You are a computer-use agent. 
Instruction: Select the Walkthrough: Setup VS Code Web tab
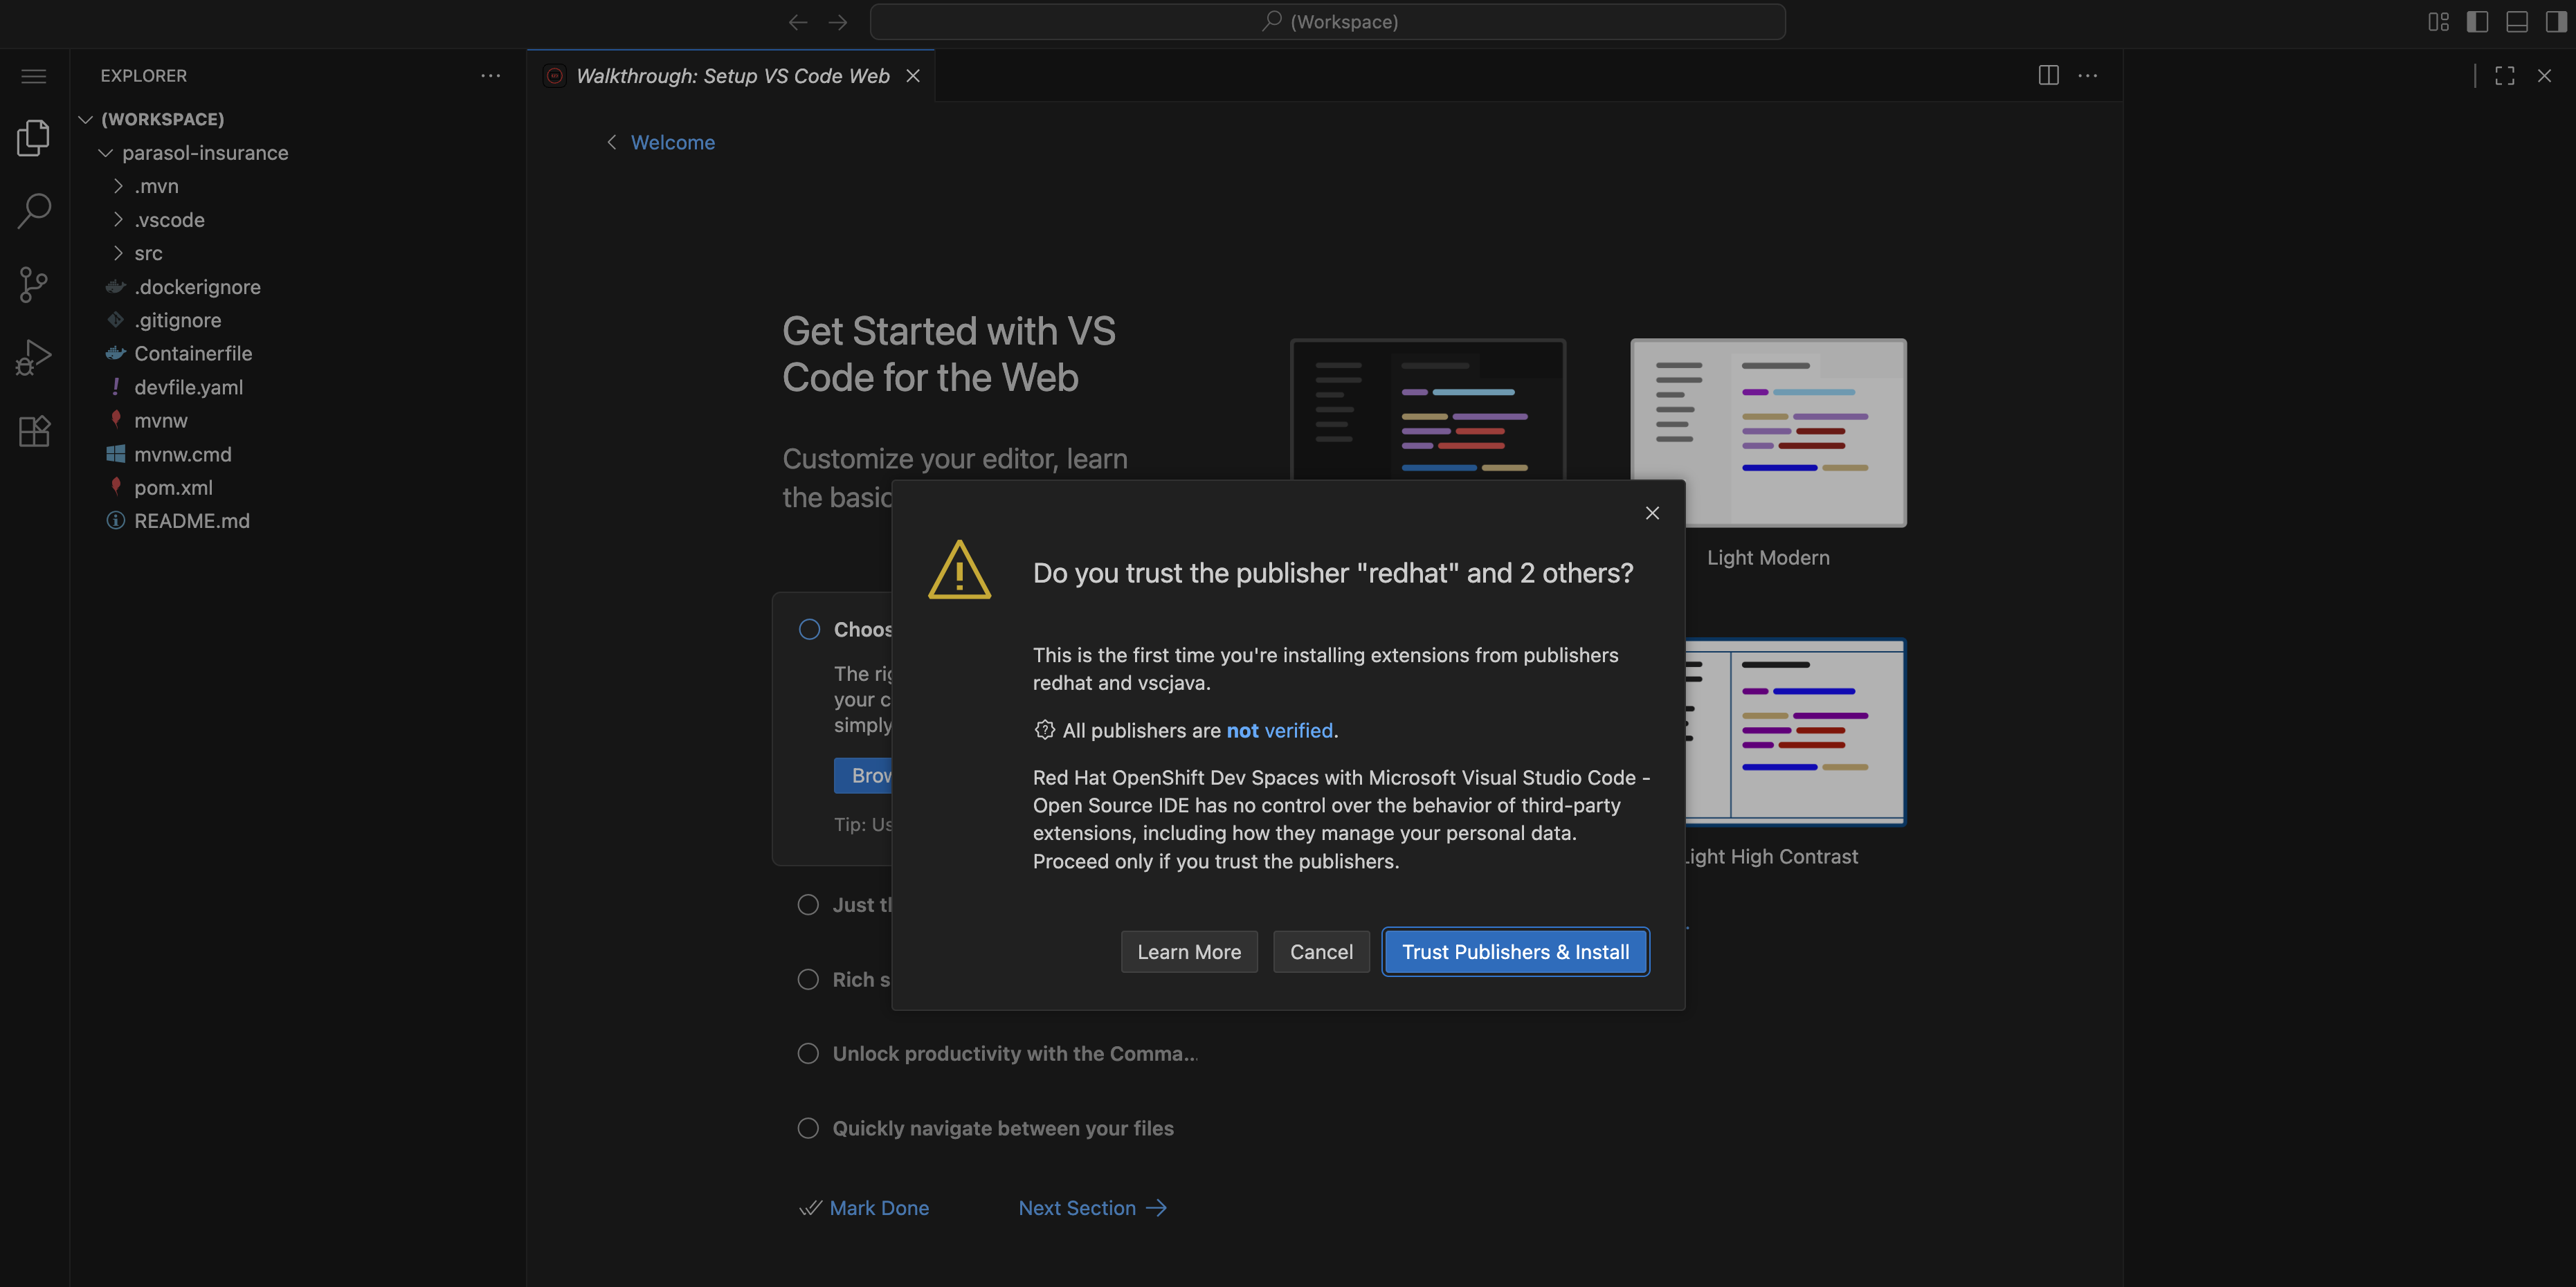[x=732, y=76]
